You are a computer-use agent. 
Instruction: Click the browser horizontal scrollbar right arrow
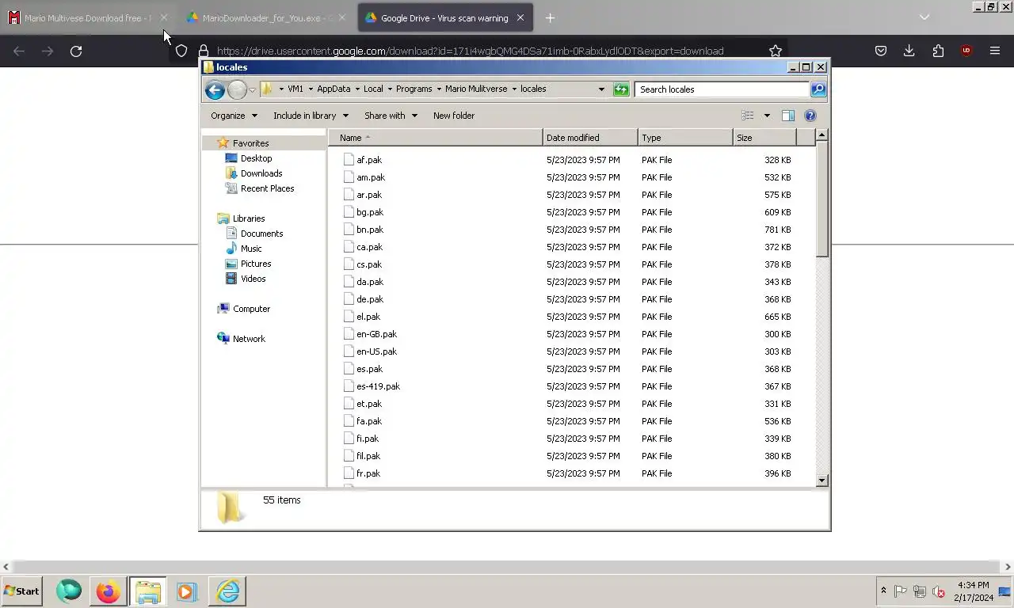[x=1008, y=567]
